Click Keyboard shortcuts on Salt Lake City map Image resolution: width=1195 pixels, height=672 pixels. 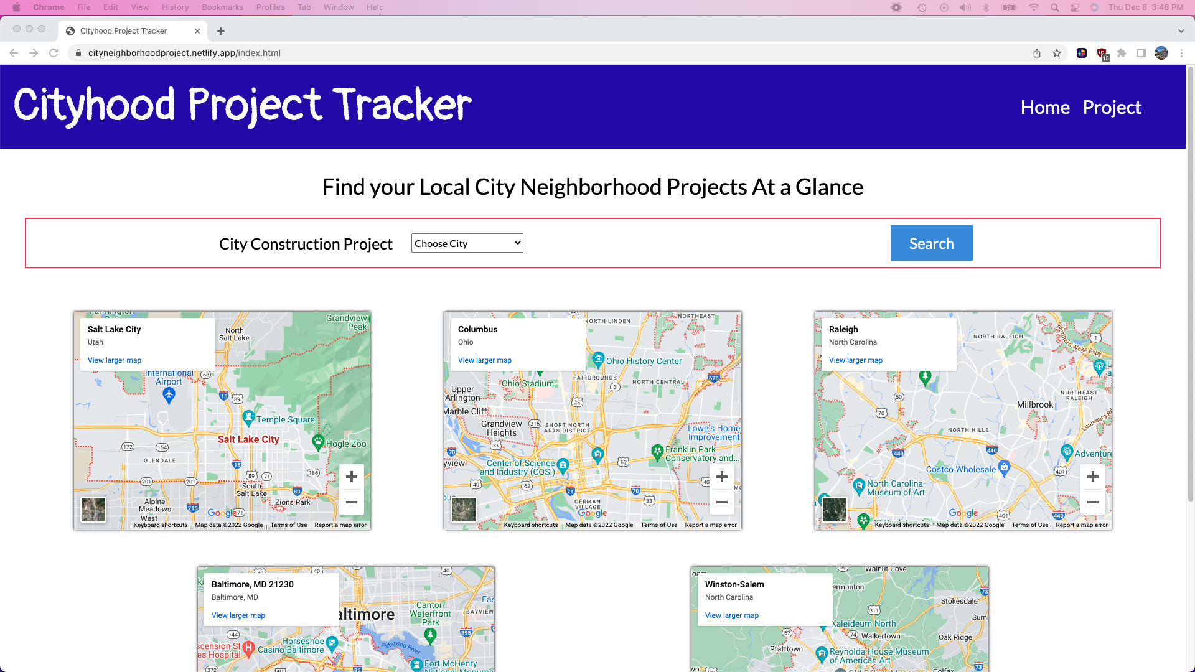161,525
